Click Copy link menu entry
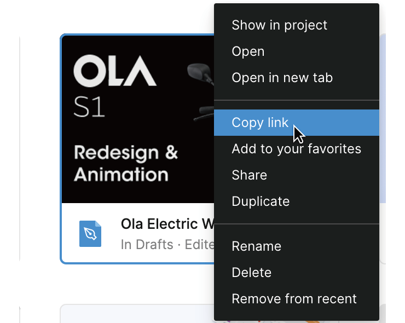This screenshot has width=405, height=323. tap(297, 123)
